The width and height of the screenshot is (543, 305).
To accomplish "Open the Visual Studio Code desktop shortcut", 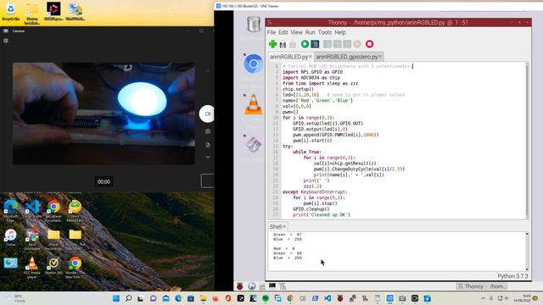I will (32, 210).
